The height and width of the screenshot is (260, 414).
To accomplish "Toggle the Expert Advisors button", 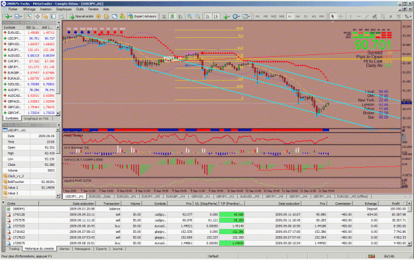I will click(x=142, y=17).
